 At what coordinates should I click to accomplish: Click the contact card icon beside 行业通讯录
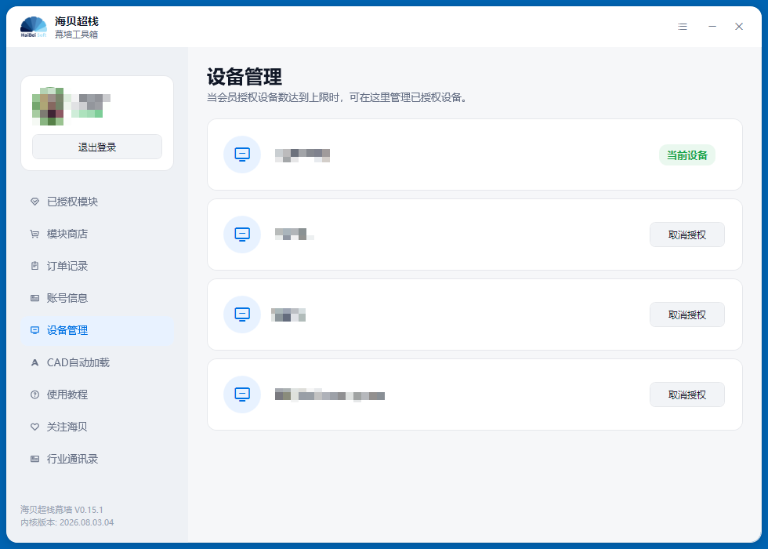[34, 459]
